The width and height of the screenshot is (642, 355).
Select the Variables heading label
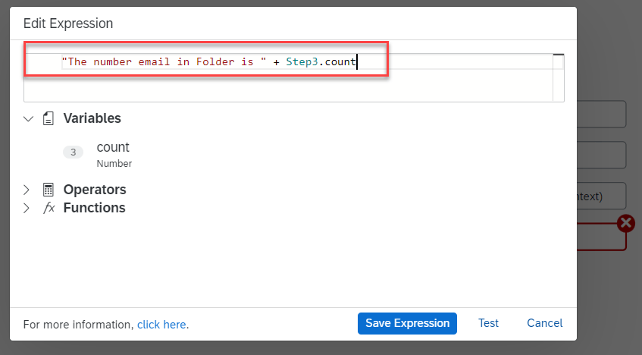(92, 118)
